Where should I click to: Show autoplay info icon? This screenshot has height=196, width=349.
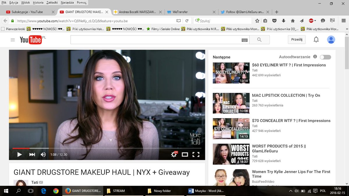pos(315,57)
